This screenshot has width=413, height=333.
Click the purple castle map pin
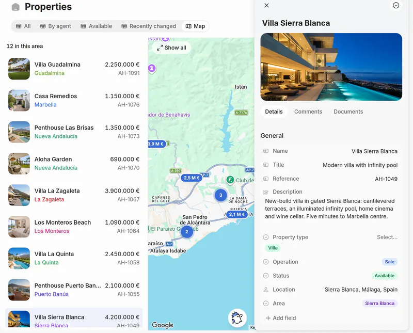pyautogui.click(x=152, y=68)
